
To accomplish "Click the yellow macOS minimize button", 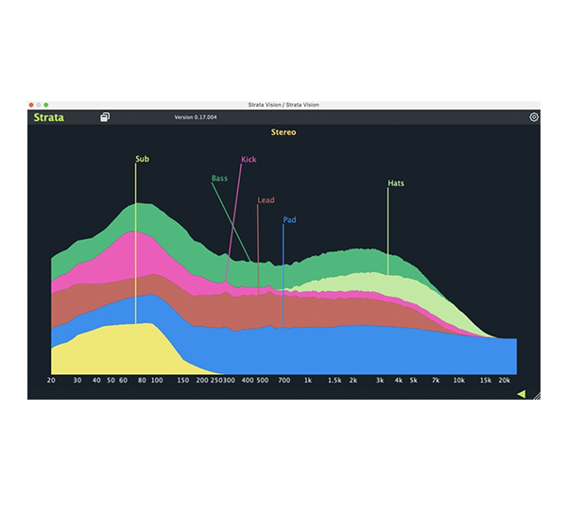I will [39, 104].
